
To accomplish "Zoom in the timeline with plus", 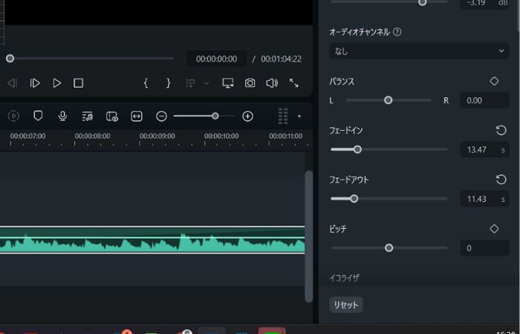I will pyautogui.click(x=247, y=117).
